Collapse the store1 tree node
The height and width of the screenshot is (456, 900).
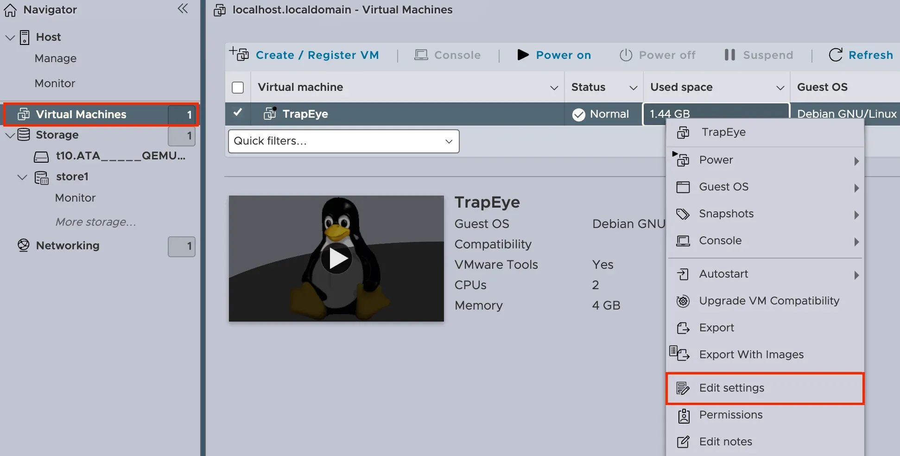(22, 177)
